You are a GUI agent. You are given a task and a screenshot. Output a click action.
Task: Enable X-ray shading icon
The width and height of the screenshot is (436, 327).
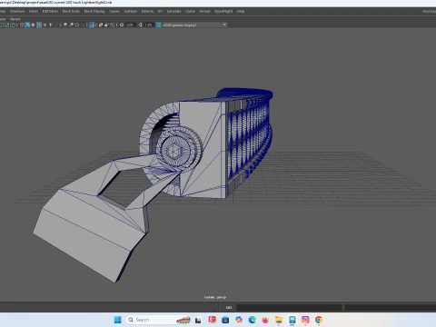coord(100,25)
